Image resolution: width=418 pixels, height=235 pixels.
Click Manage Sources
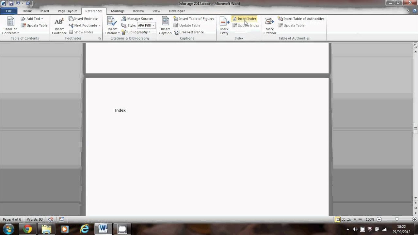(137, 19)
